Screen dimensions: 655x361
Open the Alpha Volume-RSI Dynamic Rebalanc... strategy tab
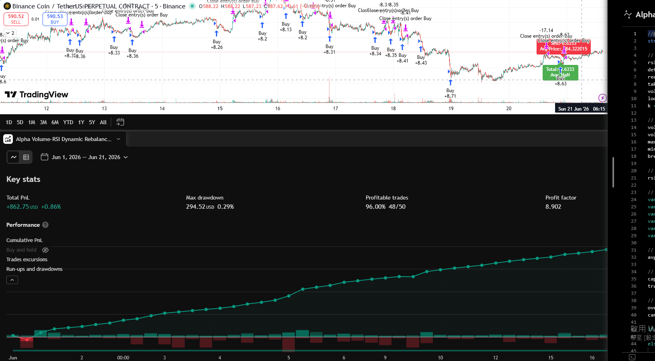(x=64, y=139)
